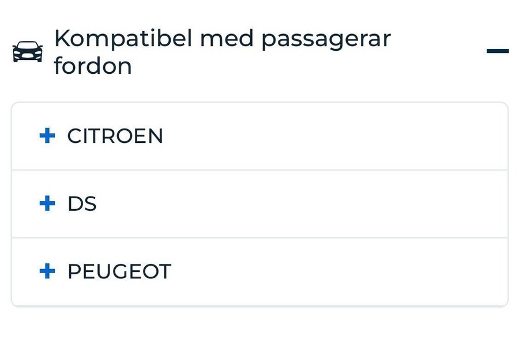Select the PEUGEOT brand label
The width and height of the screenshot is (519, 340).
[119, 271]
